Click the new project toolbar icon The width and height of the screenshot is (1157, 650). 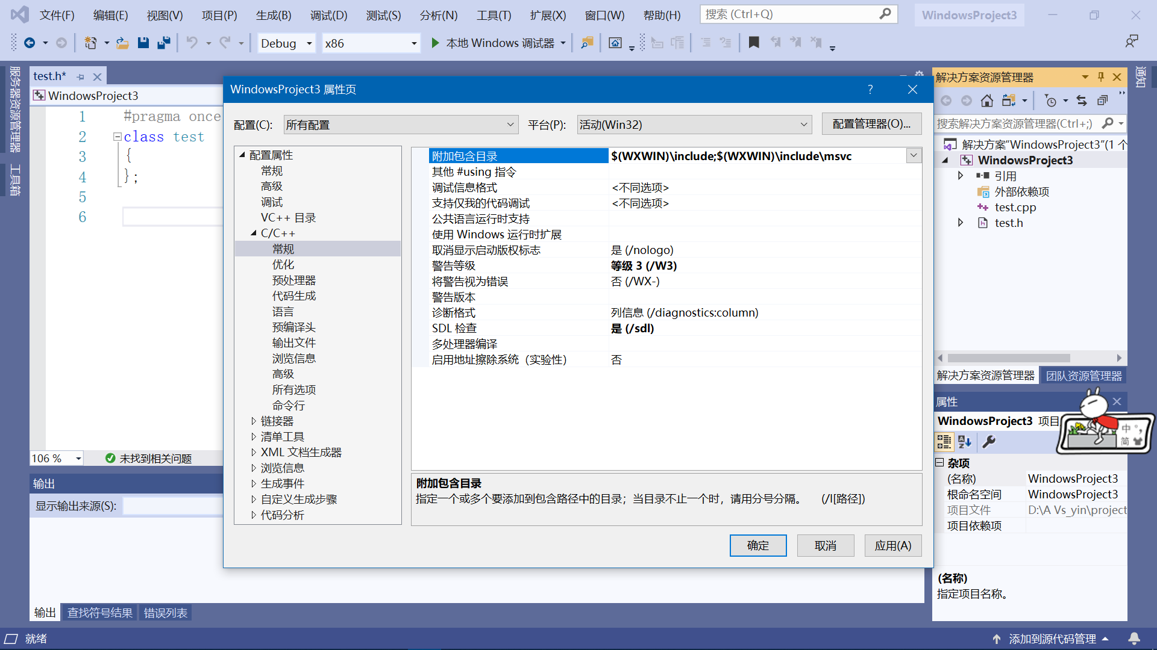click(x=90, y=43)
